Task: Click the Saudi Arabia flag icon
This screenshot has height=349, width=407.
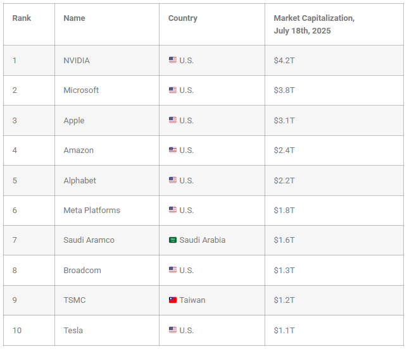Action: click(173, 240)
